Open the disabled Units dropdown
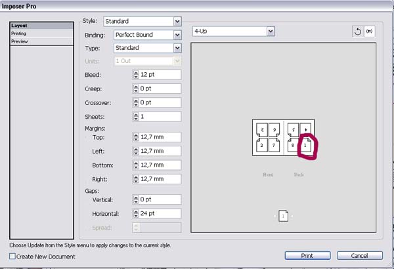Screen dimensions: 394x269 tap(148, 61)
